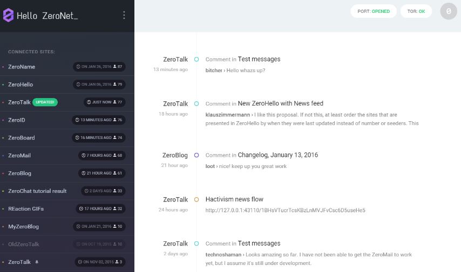The height and width of the screenshot is (272, 461).
Task: Click the PORT: OPENED status badge
Action: point(374,11)
